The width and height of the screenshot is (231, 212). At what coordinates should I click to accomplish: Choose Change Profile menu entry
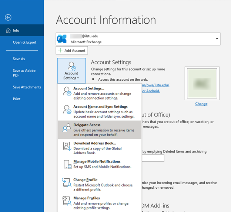100,185
